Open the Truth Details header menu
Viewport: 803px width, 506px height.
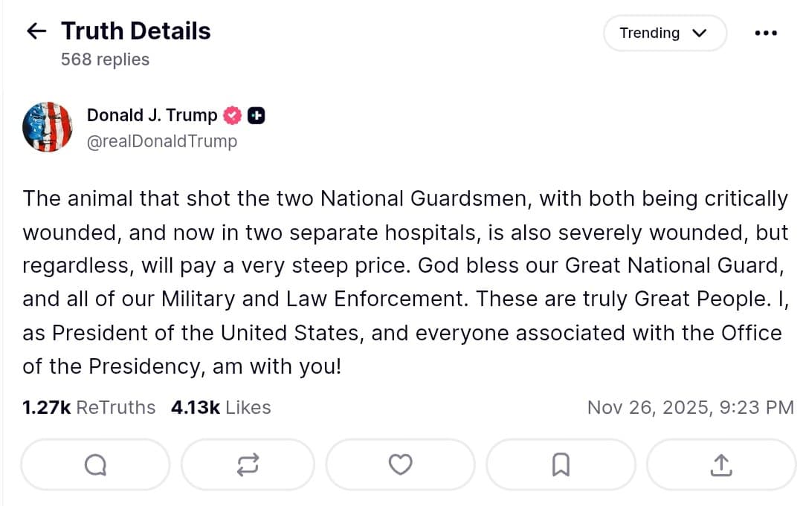[x=765, y=33]
